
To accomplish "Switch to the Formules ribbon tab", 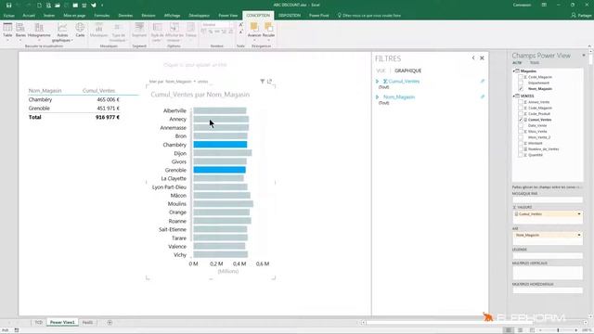I will [x=101, y=16].
